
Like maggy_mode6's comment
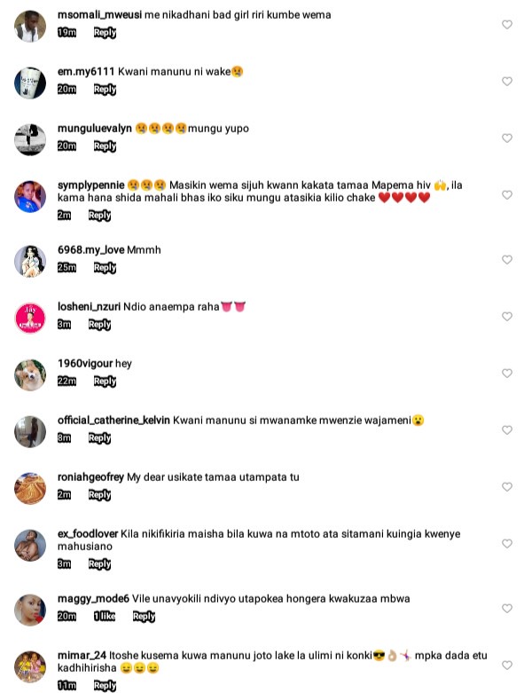tap(507, 609)
